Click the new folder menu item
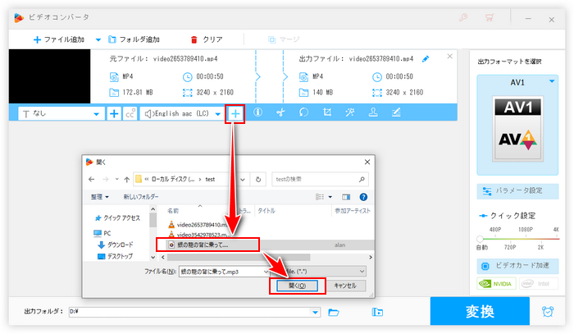The height and width of the screenshot is (334, 574). [x=141, y=197]
